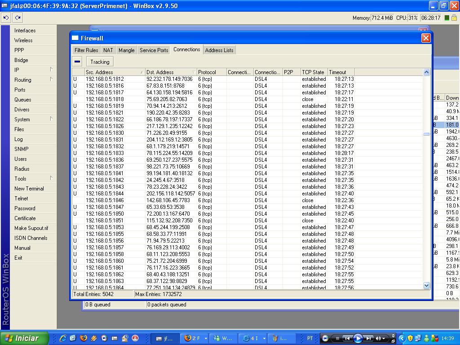Click stop on taskbar media player

click(337, 338)
